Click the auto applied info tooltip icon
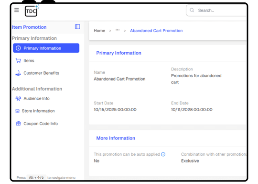This screenshot has height=184, width=258. (x=163, y=154)
